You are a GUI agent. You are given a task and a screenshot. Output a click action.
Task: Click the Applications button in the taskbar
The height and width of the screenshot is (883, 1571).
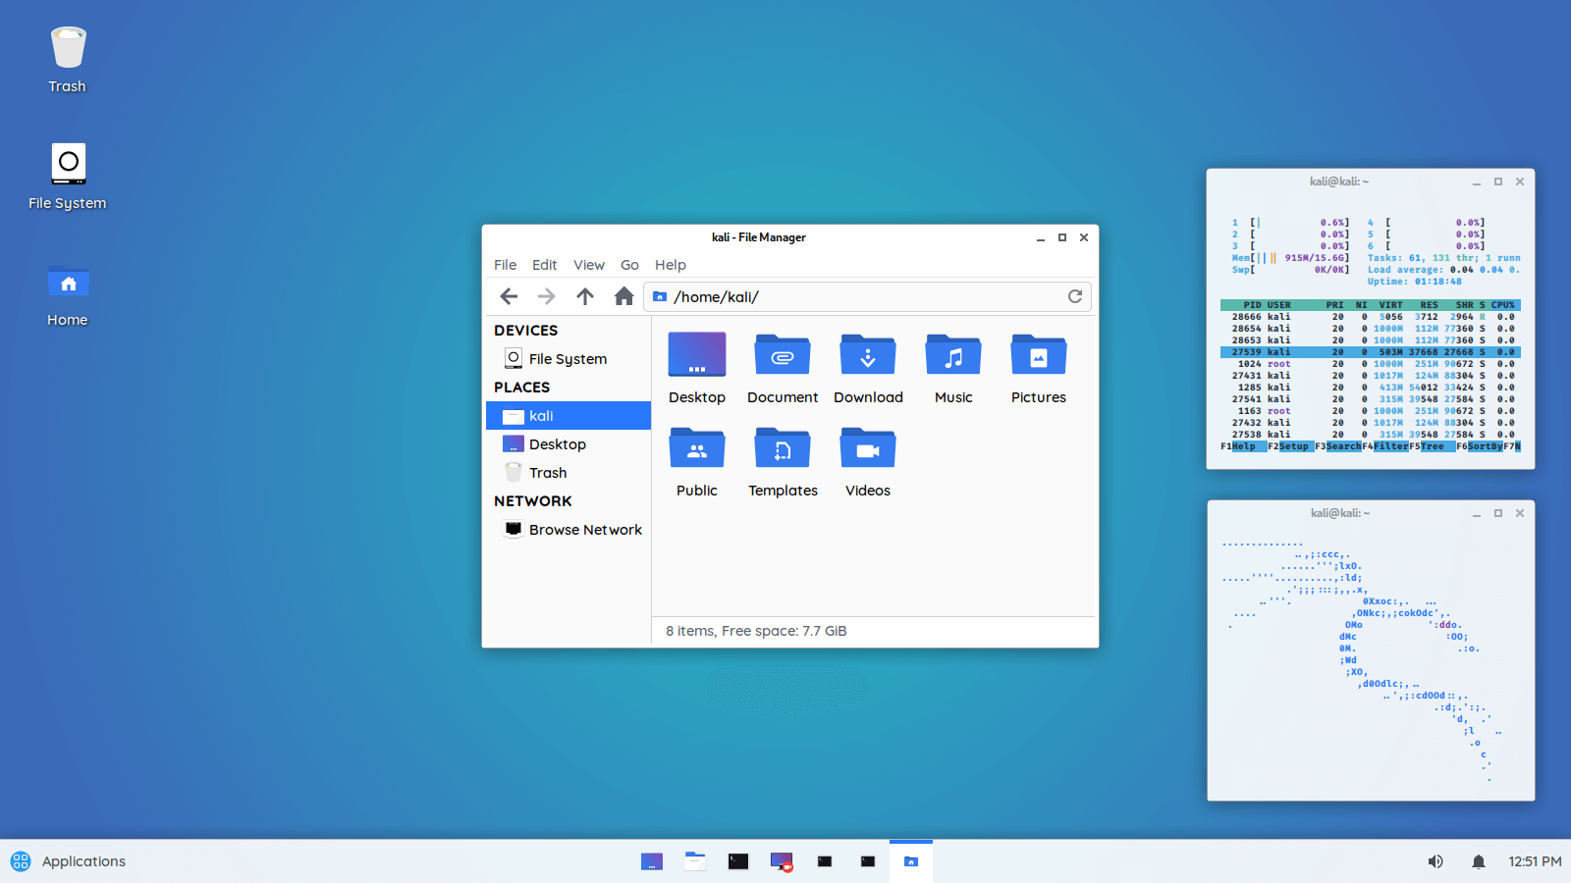[69, 860]
